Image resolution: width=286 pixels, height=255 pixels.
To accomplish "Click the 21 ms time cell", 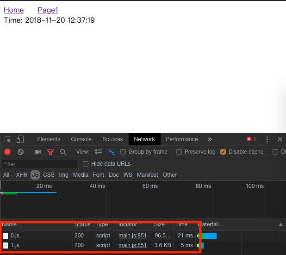I will 185,236.
